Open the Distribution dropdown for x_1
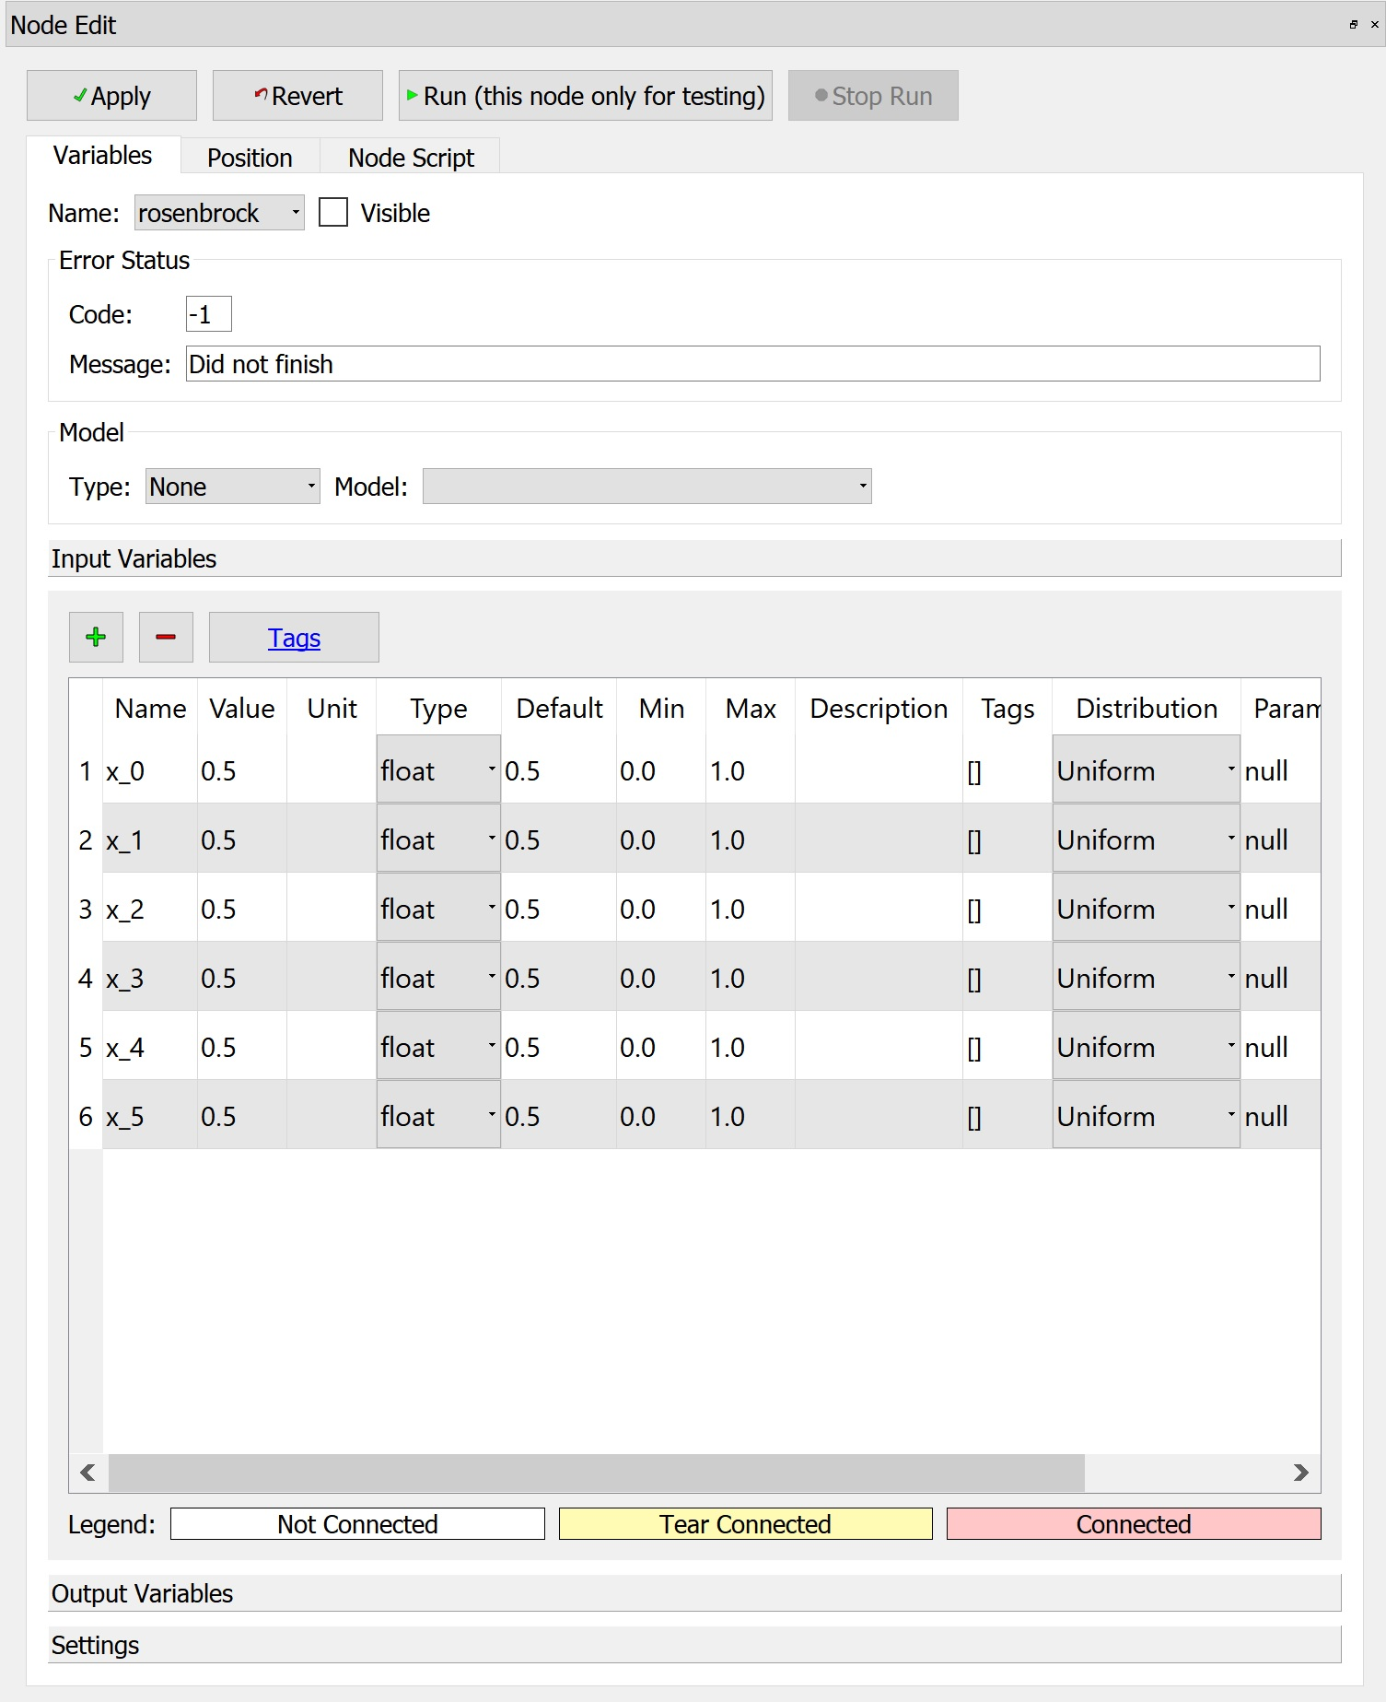 coord(1146,838)
